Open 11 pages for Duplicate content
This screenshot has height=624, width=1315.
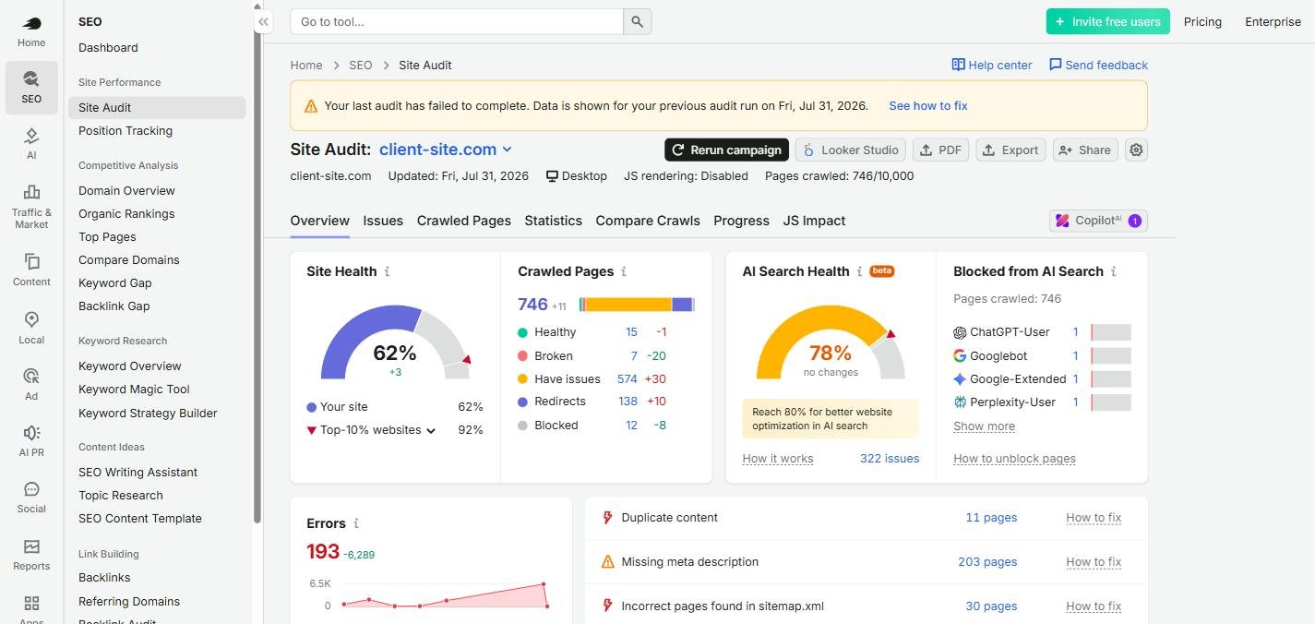coord(991,518)
